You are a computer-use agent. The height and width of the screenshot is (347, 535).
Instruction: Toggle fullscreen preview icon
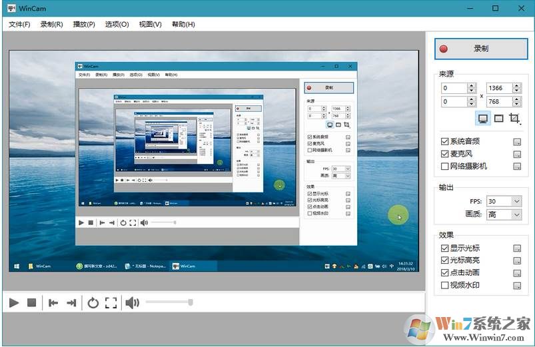111,303
